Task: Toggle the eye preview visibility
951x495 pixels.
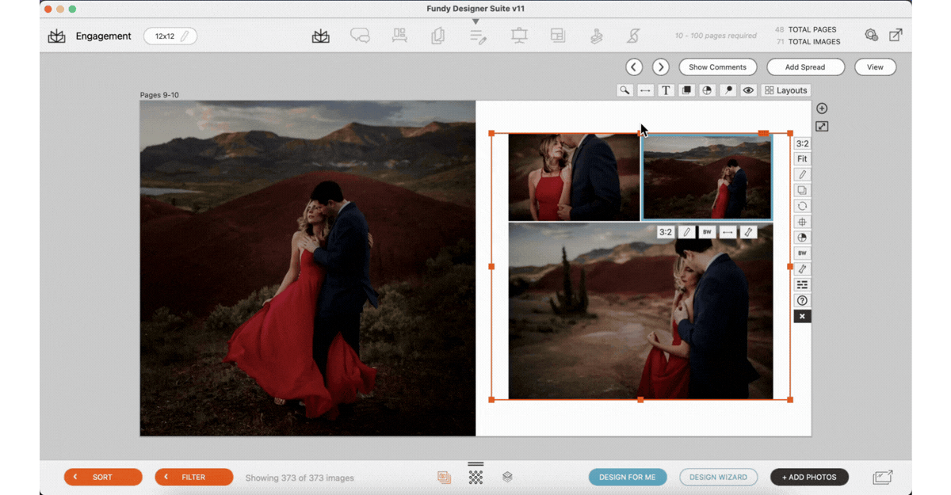Action: (748, 90)
